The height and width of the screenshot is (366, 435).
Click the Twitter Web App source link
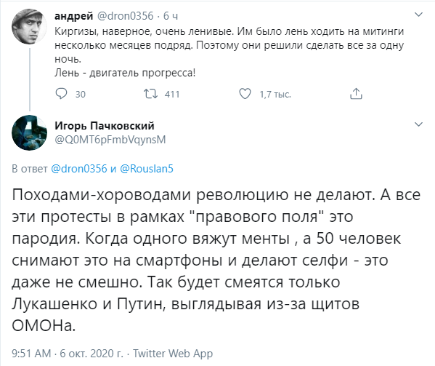pos(173,354)
